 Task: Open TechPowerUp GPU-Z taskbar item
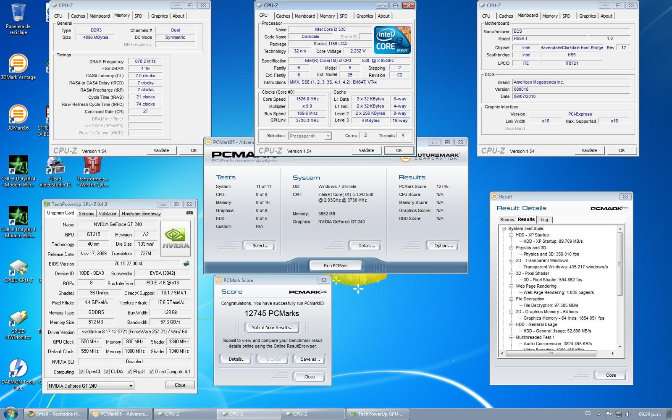pos(377,414)
